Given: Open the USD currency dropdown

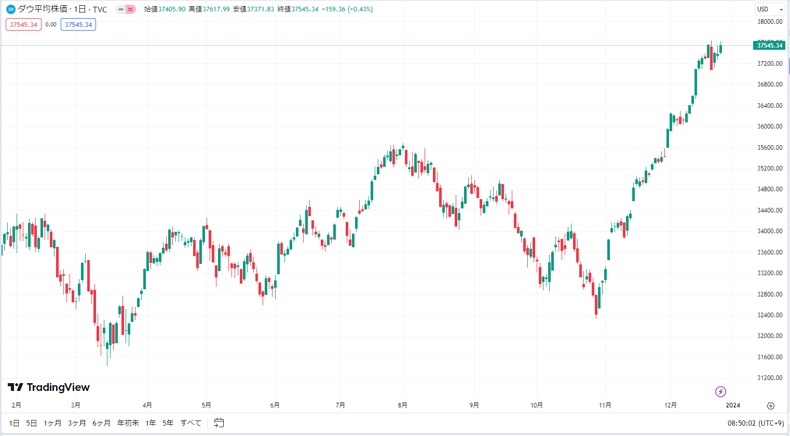Looking at the screenshot, I should tap(770, 9).
